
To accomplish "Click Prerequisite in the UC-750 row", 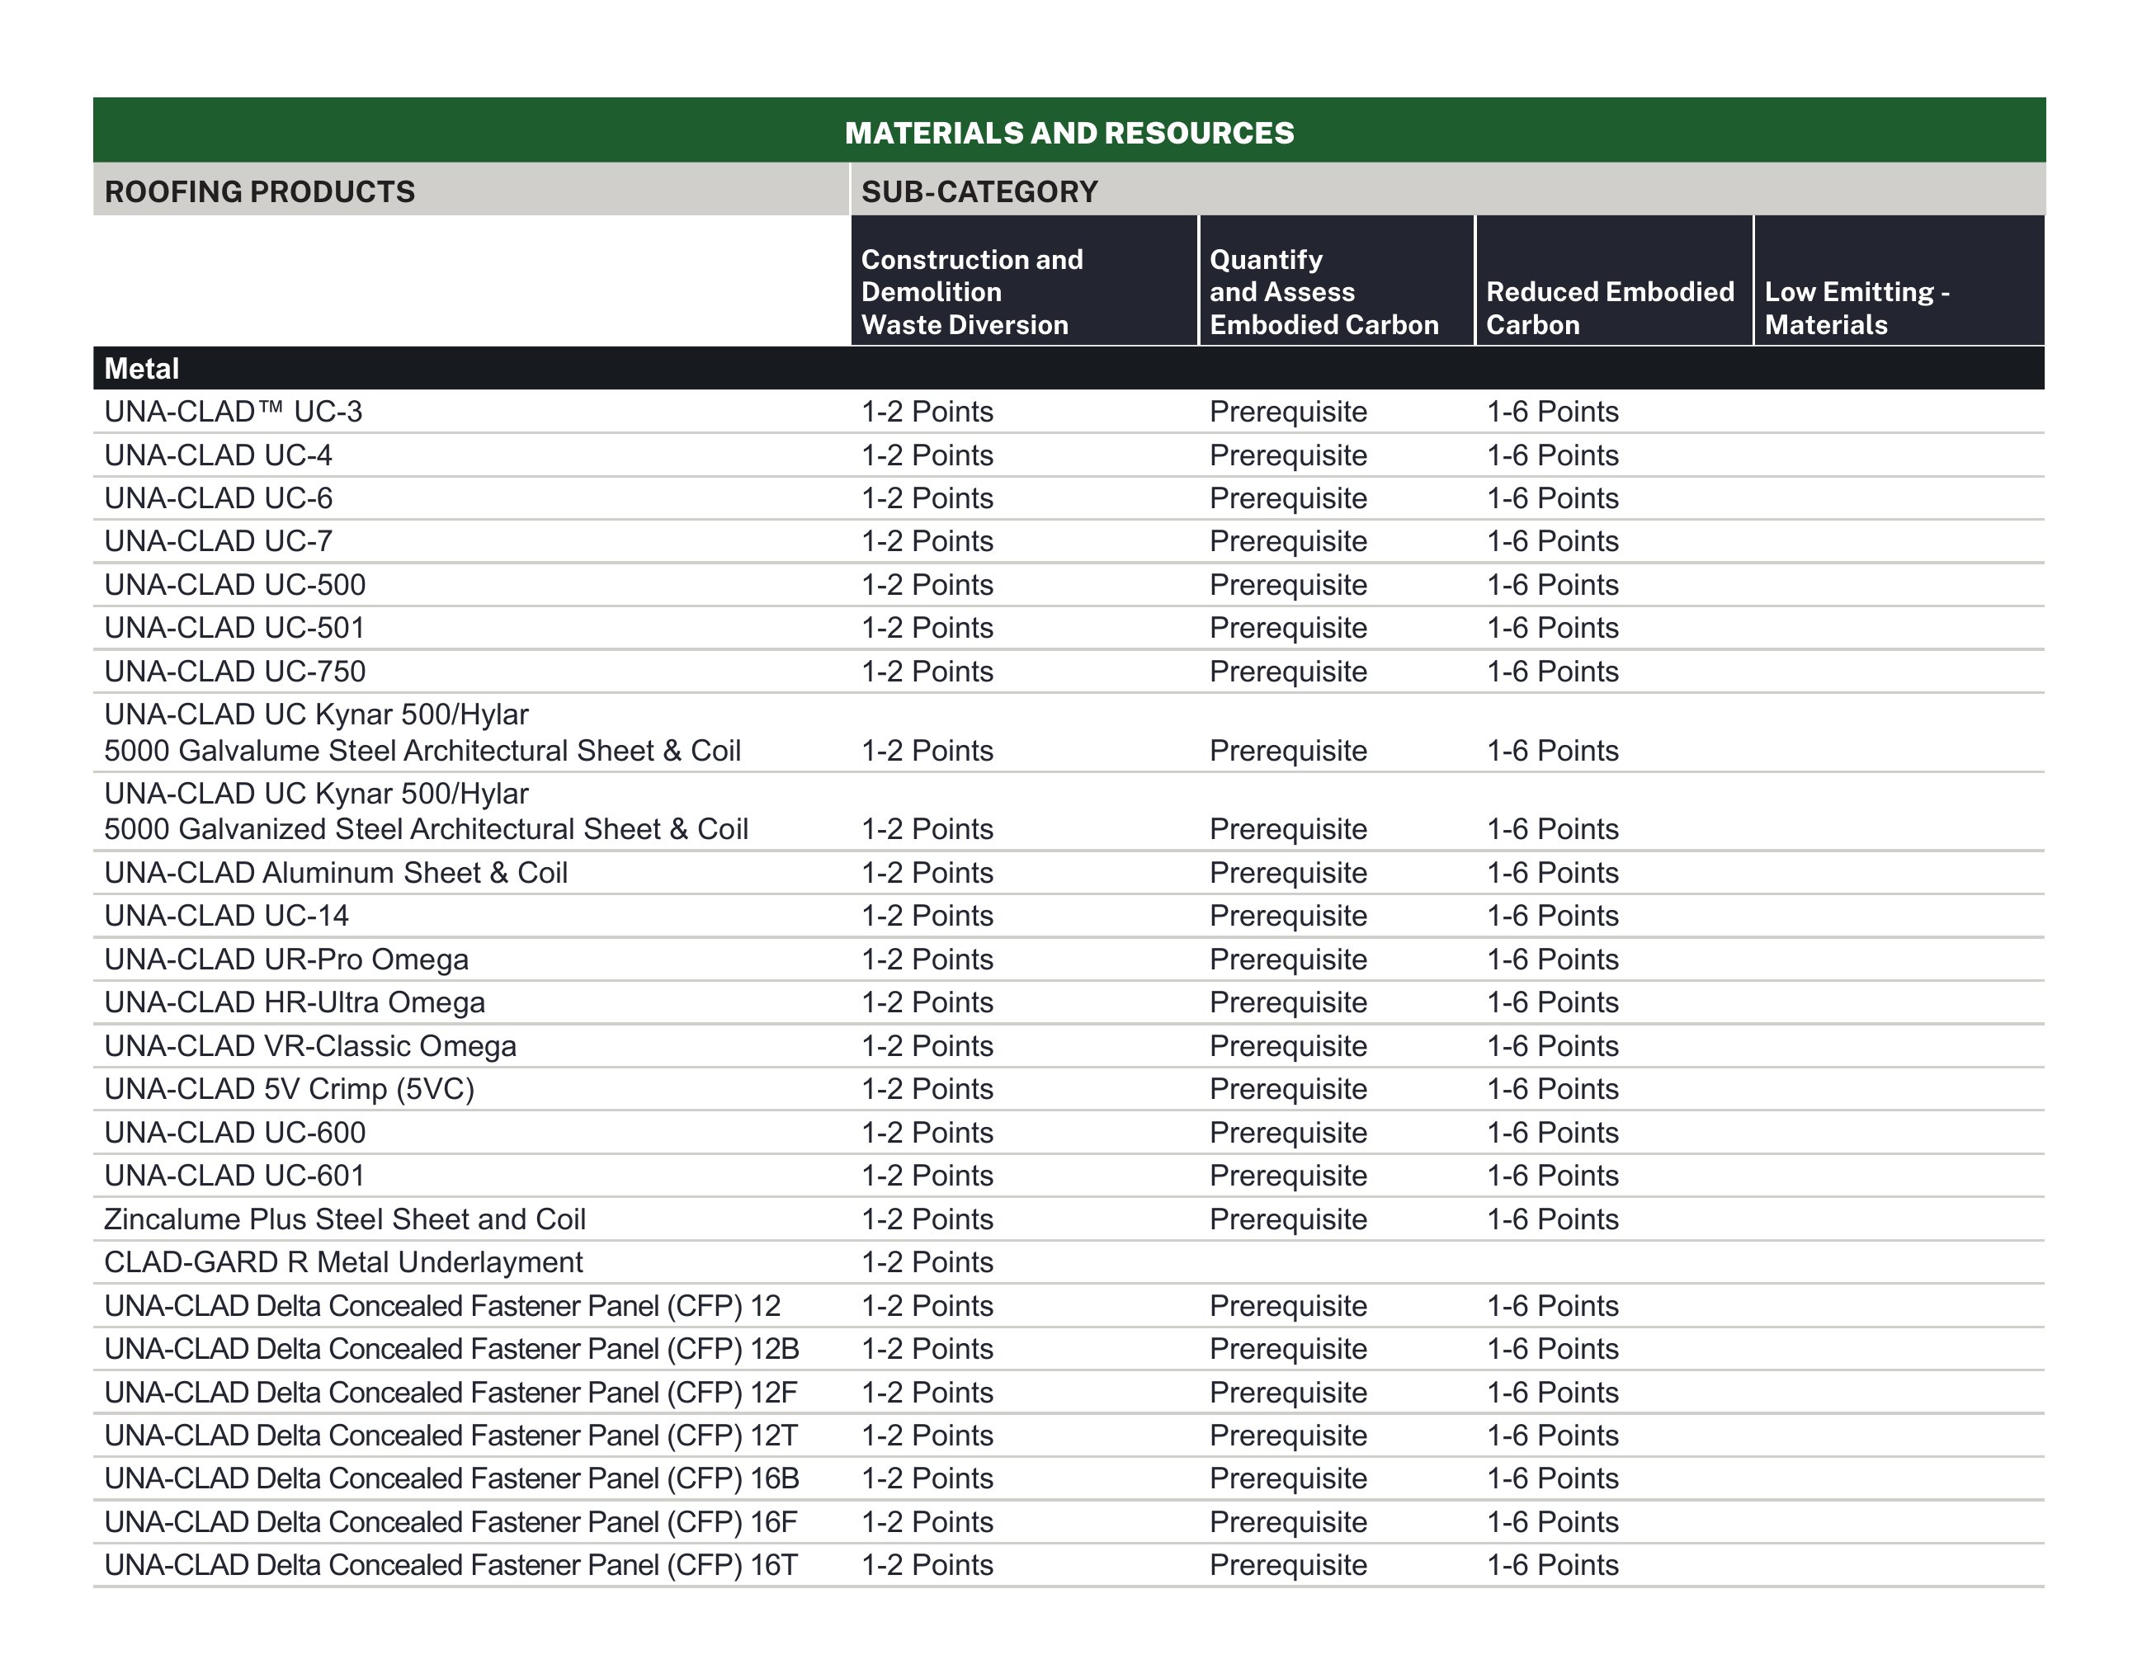I will (1288, 672).
